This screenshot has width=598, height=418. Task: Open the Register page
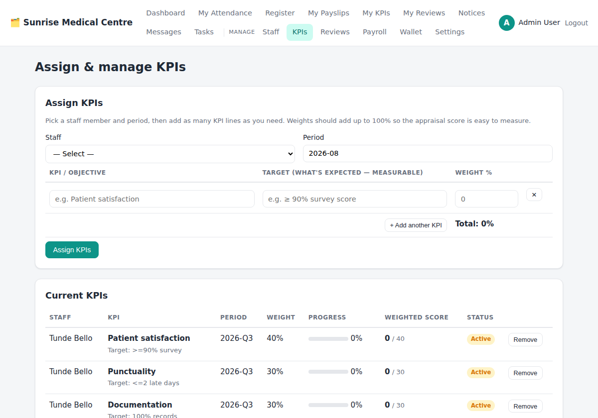(x=280, y=13)
